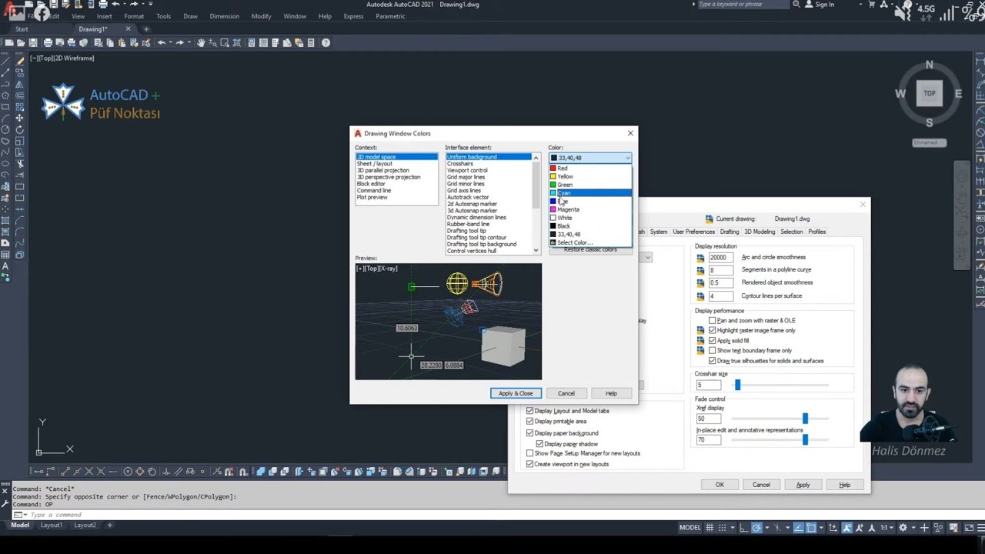Click the Crosshair size slider handle

(x=737, y=385)
